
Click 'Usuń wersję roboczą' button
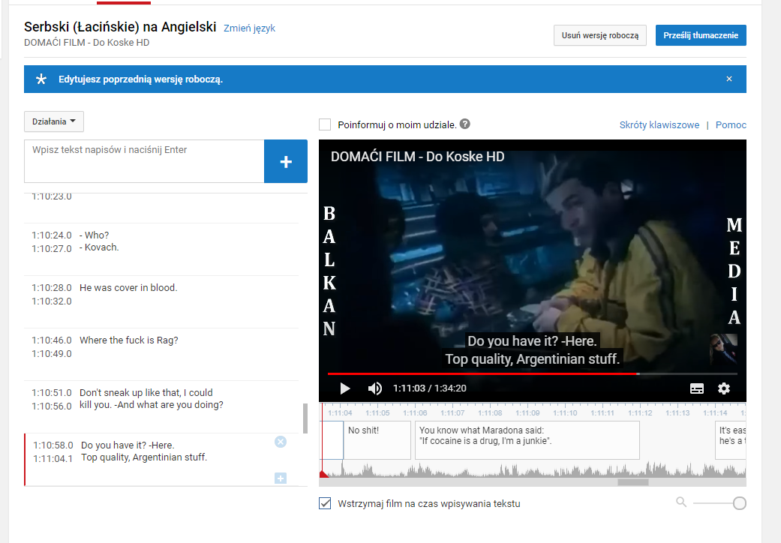[x=599, y=35]
